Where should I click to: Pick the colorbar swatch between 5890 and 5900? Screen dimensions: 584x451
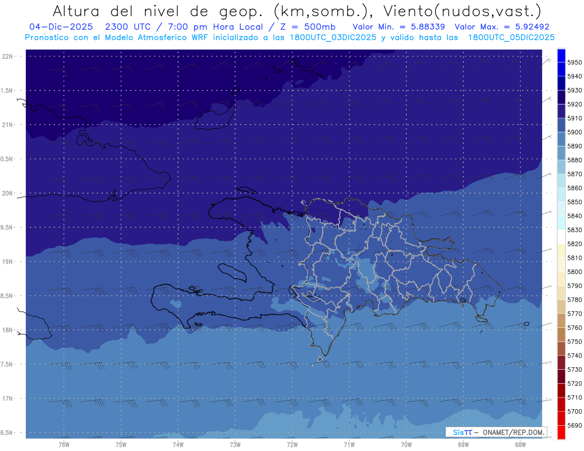pyautogui.click(x=561, y=139)
